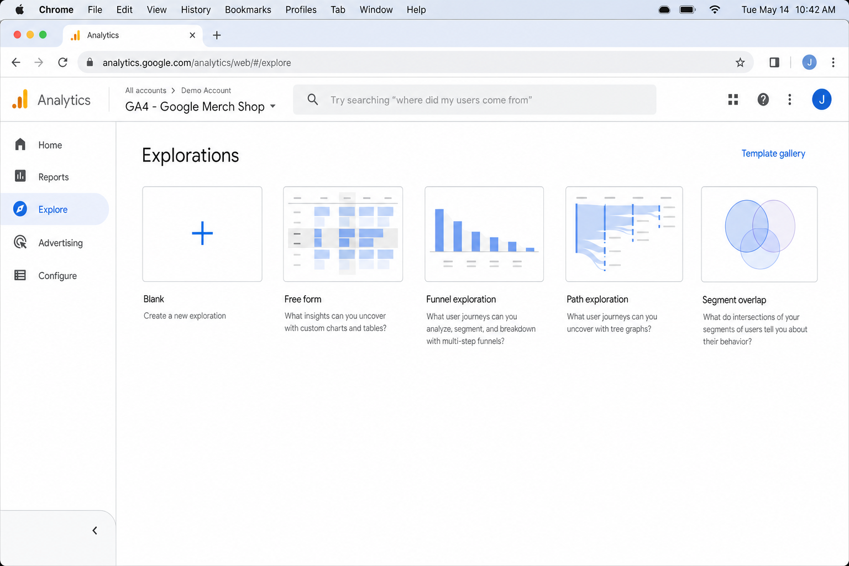Click Demo Account breadcrumb
The width and height of the screenshot is (849, 566).
click(x=206, y=91)
